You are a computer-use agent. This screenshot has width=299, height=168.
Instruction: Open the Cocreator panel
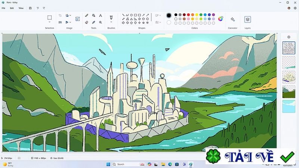pyautogui.click(x=232, y=19)
